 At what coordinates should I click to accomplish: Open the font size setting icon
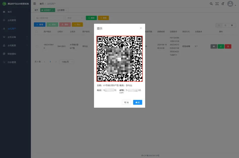tap(223, 4)
